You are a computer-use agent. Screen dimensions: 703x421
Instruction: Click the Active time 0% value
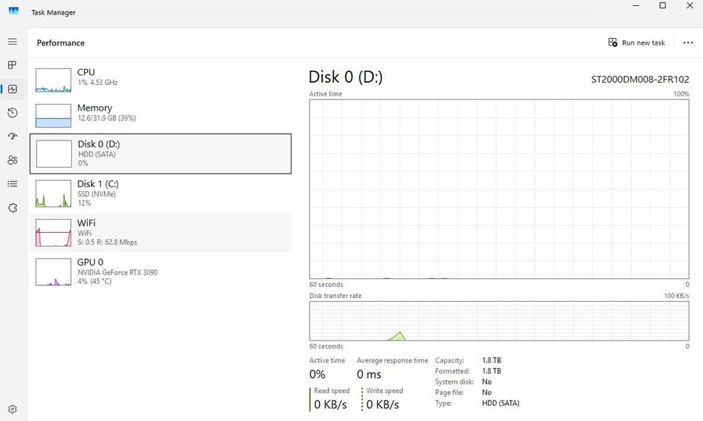coord(317,374)
